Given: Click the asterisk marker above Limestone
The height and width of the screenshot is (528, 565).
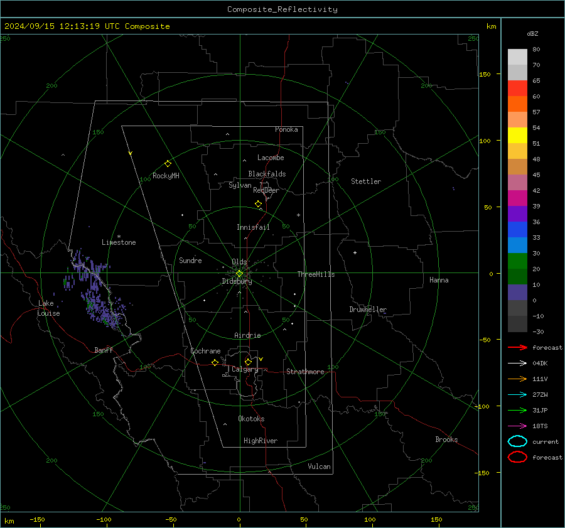Looking at the screenshot, I should (119, 237).
